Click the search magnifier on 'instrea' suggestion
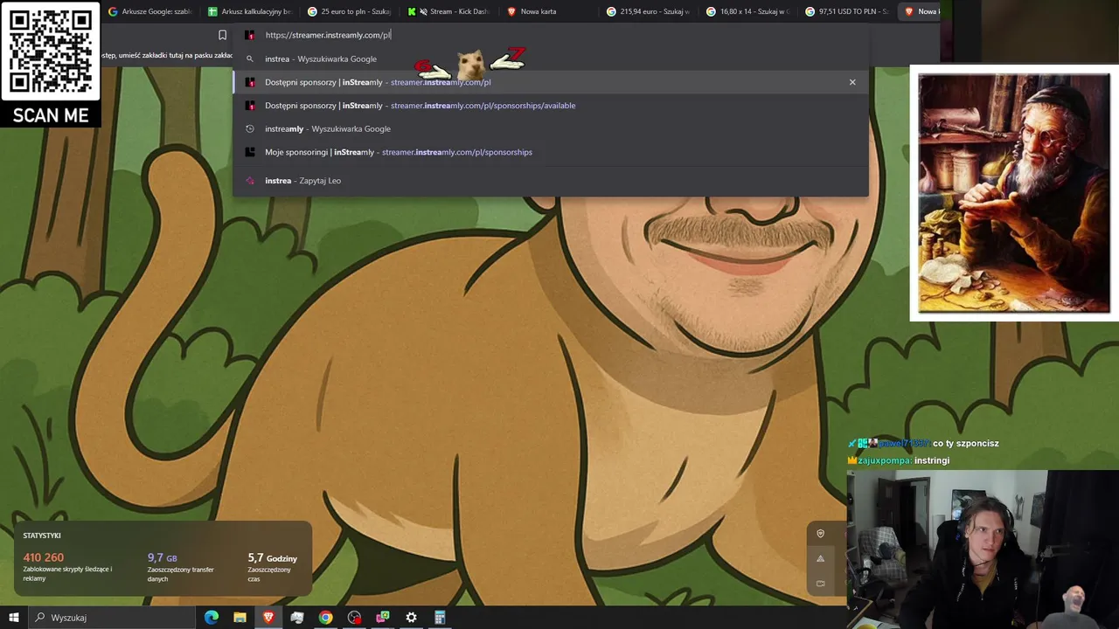 click(x=250, y=59)
